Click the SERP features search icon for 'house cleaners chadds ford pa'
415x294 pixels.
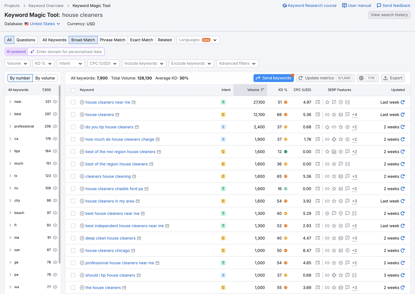(x=318, y=189)
